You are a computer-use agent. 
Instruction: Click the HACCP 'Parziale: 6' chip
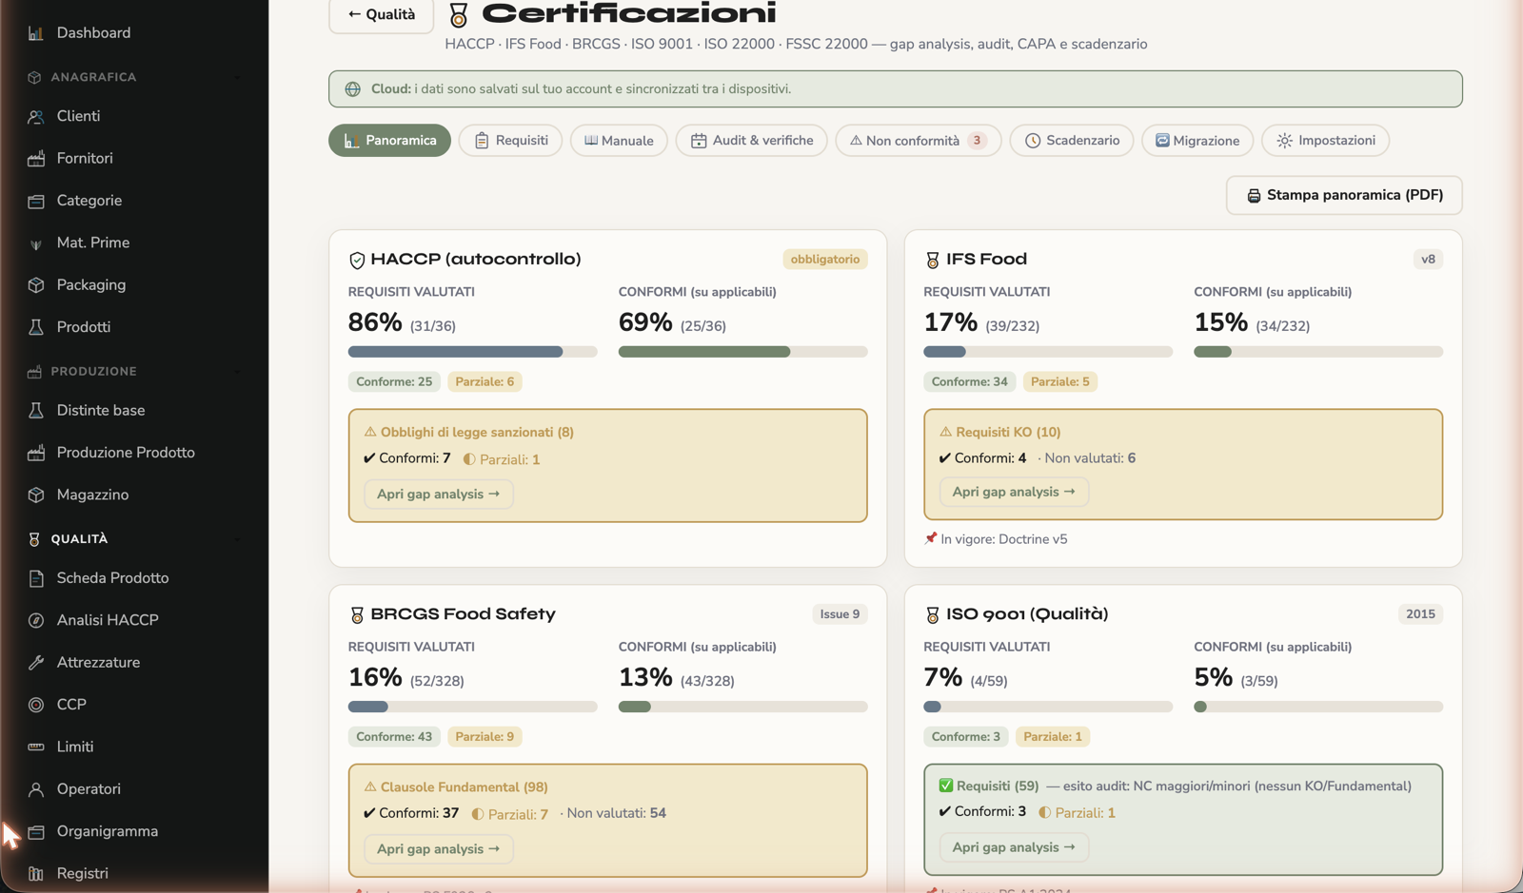[485, 382]
